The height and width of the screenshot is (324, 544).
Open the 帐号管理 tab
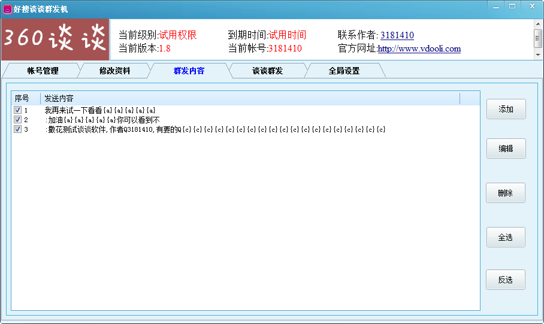coord(43,71)
